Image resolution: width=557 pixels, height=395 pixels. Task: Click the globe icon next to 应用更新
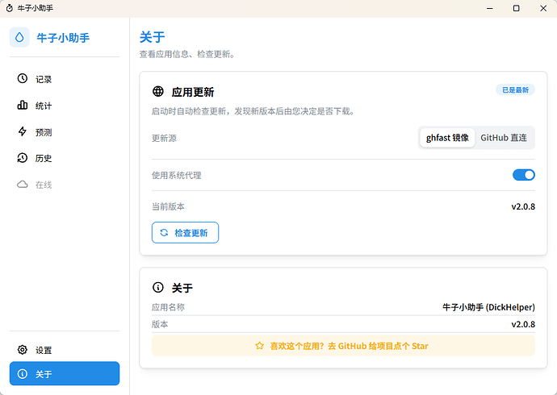pyautogui.click(x=158, y=91)
